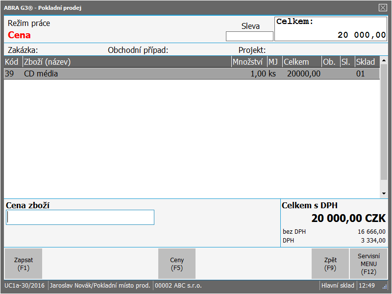Click Hlavní sklad in the status bar
Viewport: 392px width, 294px height.
tap(338, 286)
